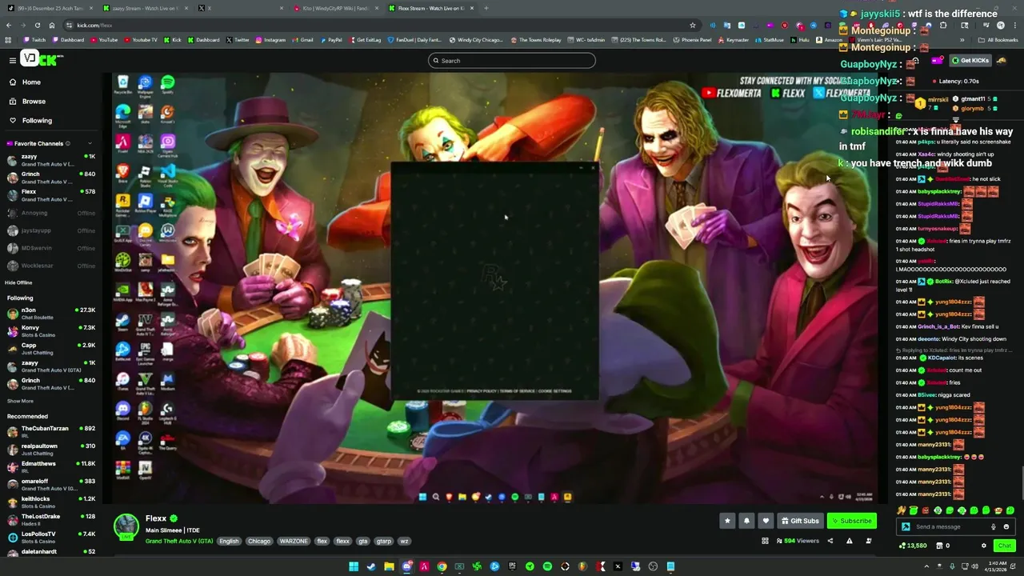This screenshot has width=1024, height=576.
Task: Click Hide Offline link
Action: [18, 282]
